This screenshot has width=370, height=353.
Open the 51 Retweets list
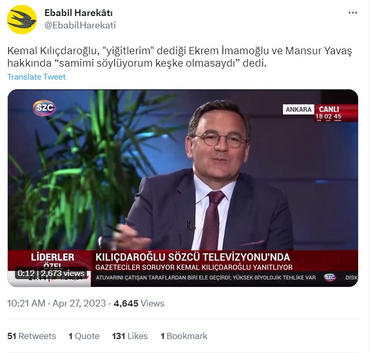(32, 336)
